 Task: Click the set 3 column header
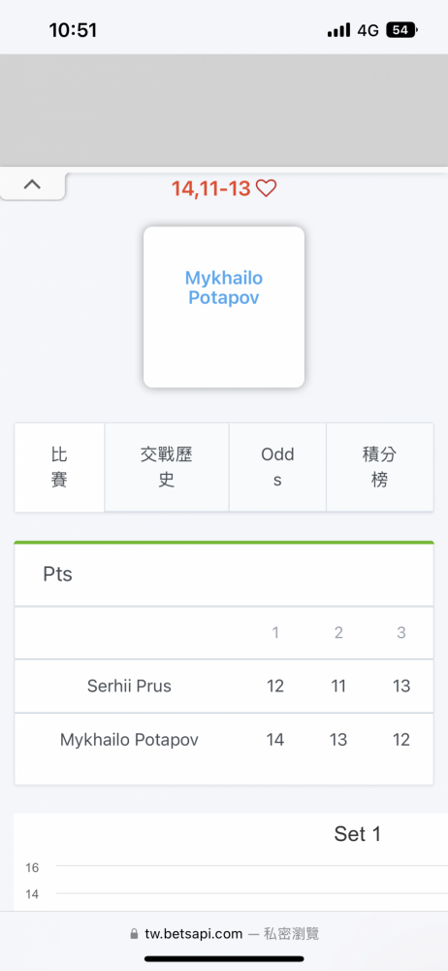[401, 632]
